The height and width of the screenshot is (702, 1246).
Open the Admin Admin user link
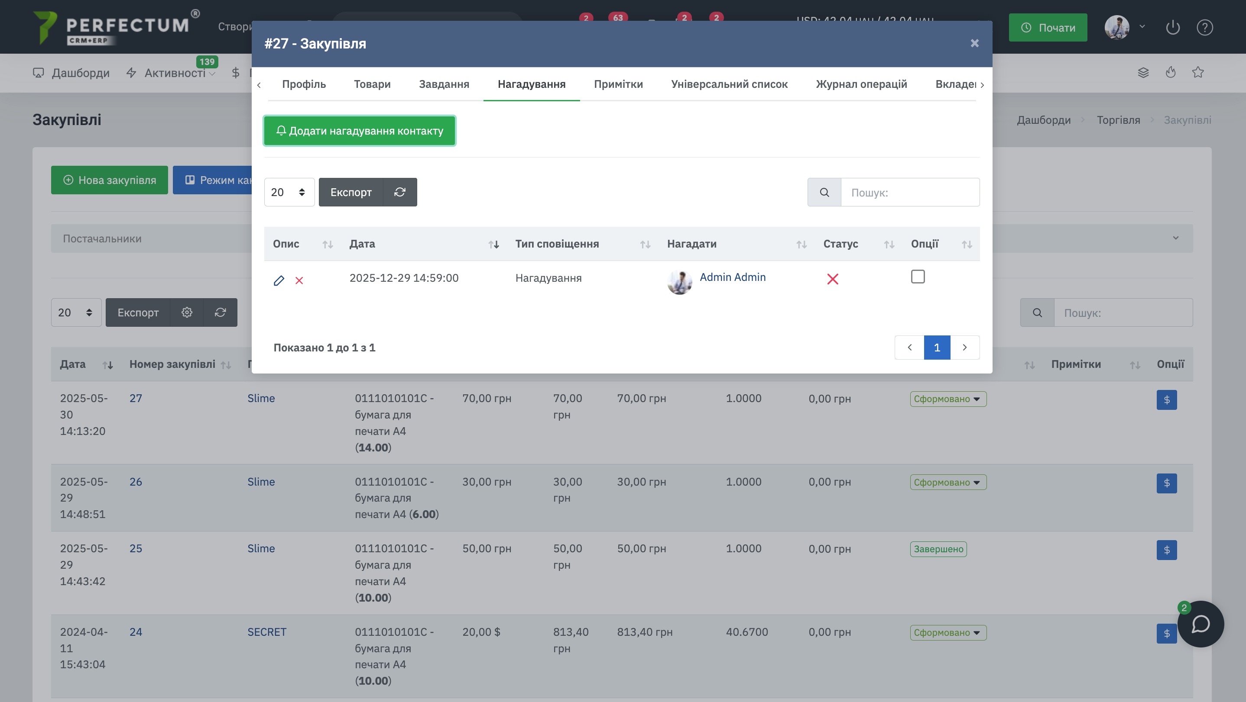coord(732,277)
